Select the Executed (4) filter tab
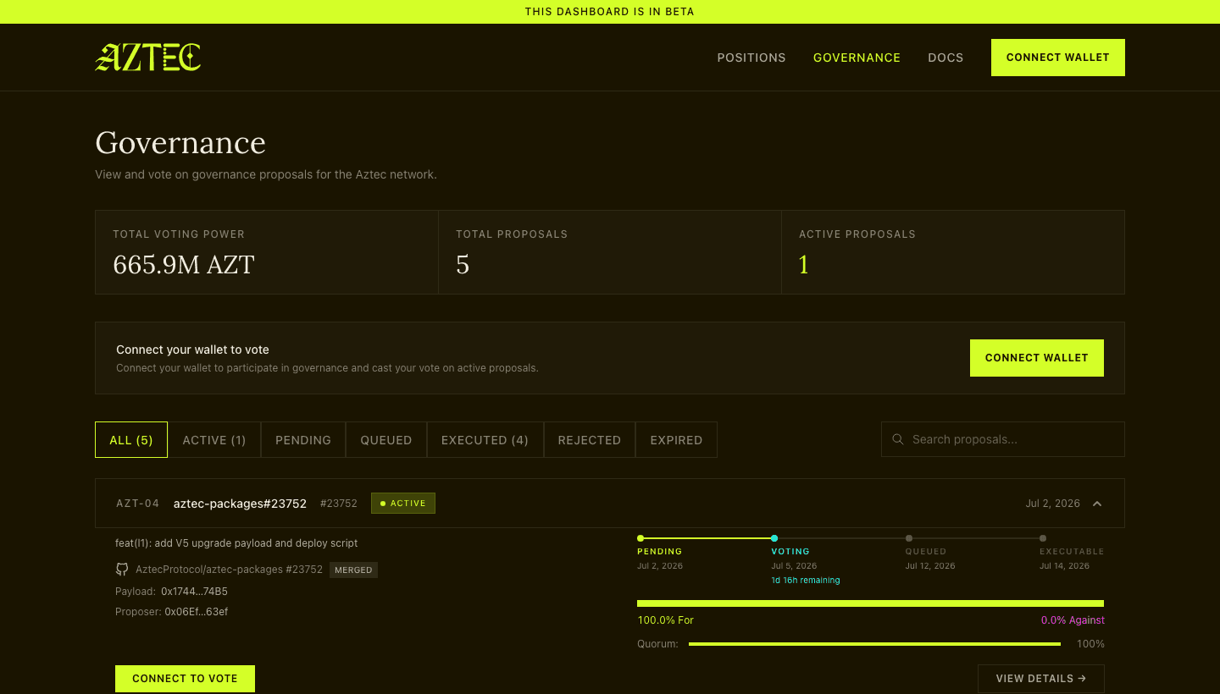This screenshot has height=694, width=1220. [x=485, y=440]
